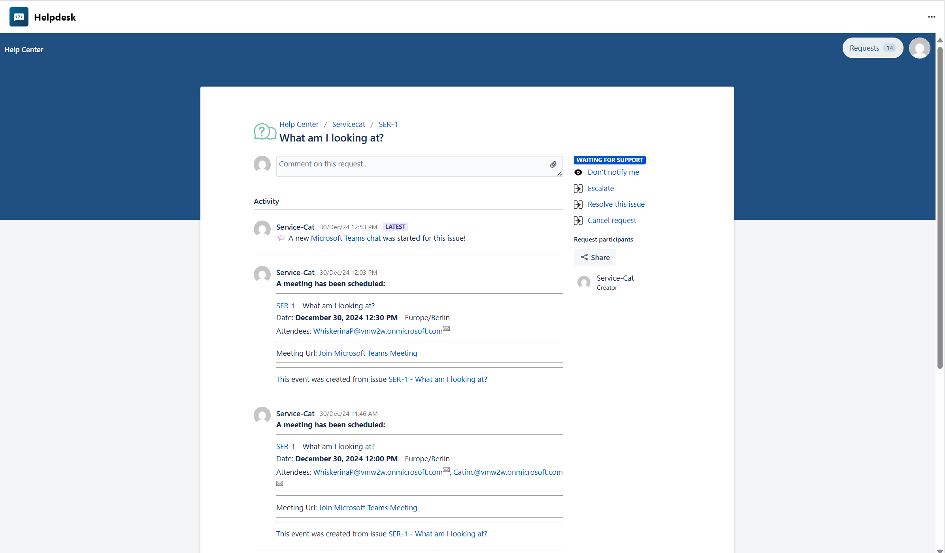The image size is (945, 553).
Task: Go to Help Center via the breadcrumb
Action: 298,124
